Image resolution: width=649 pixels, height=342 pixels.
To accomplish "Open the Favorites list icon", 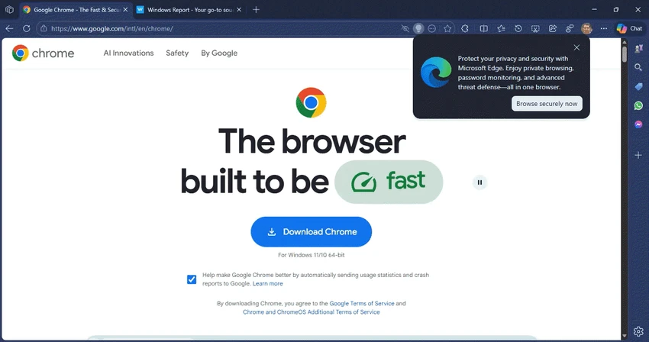I will tap(501, 28).
